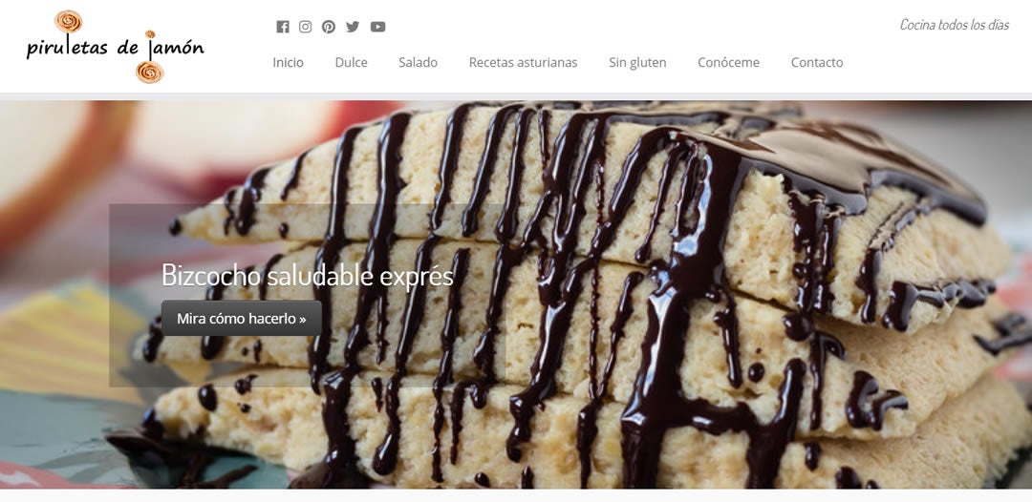Image resolution: width=1032 pixels, height=502 pixels.
Task: Click the 'Mira cómo hacerlo »' button
Action: 242,319
